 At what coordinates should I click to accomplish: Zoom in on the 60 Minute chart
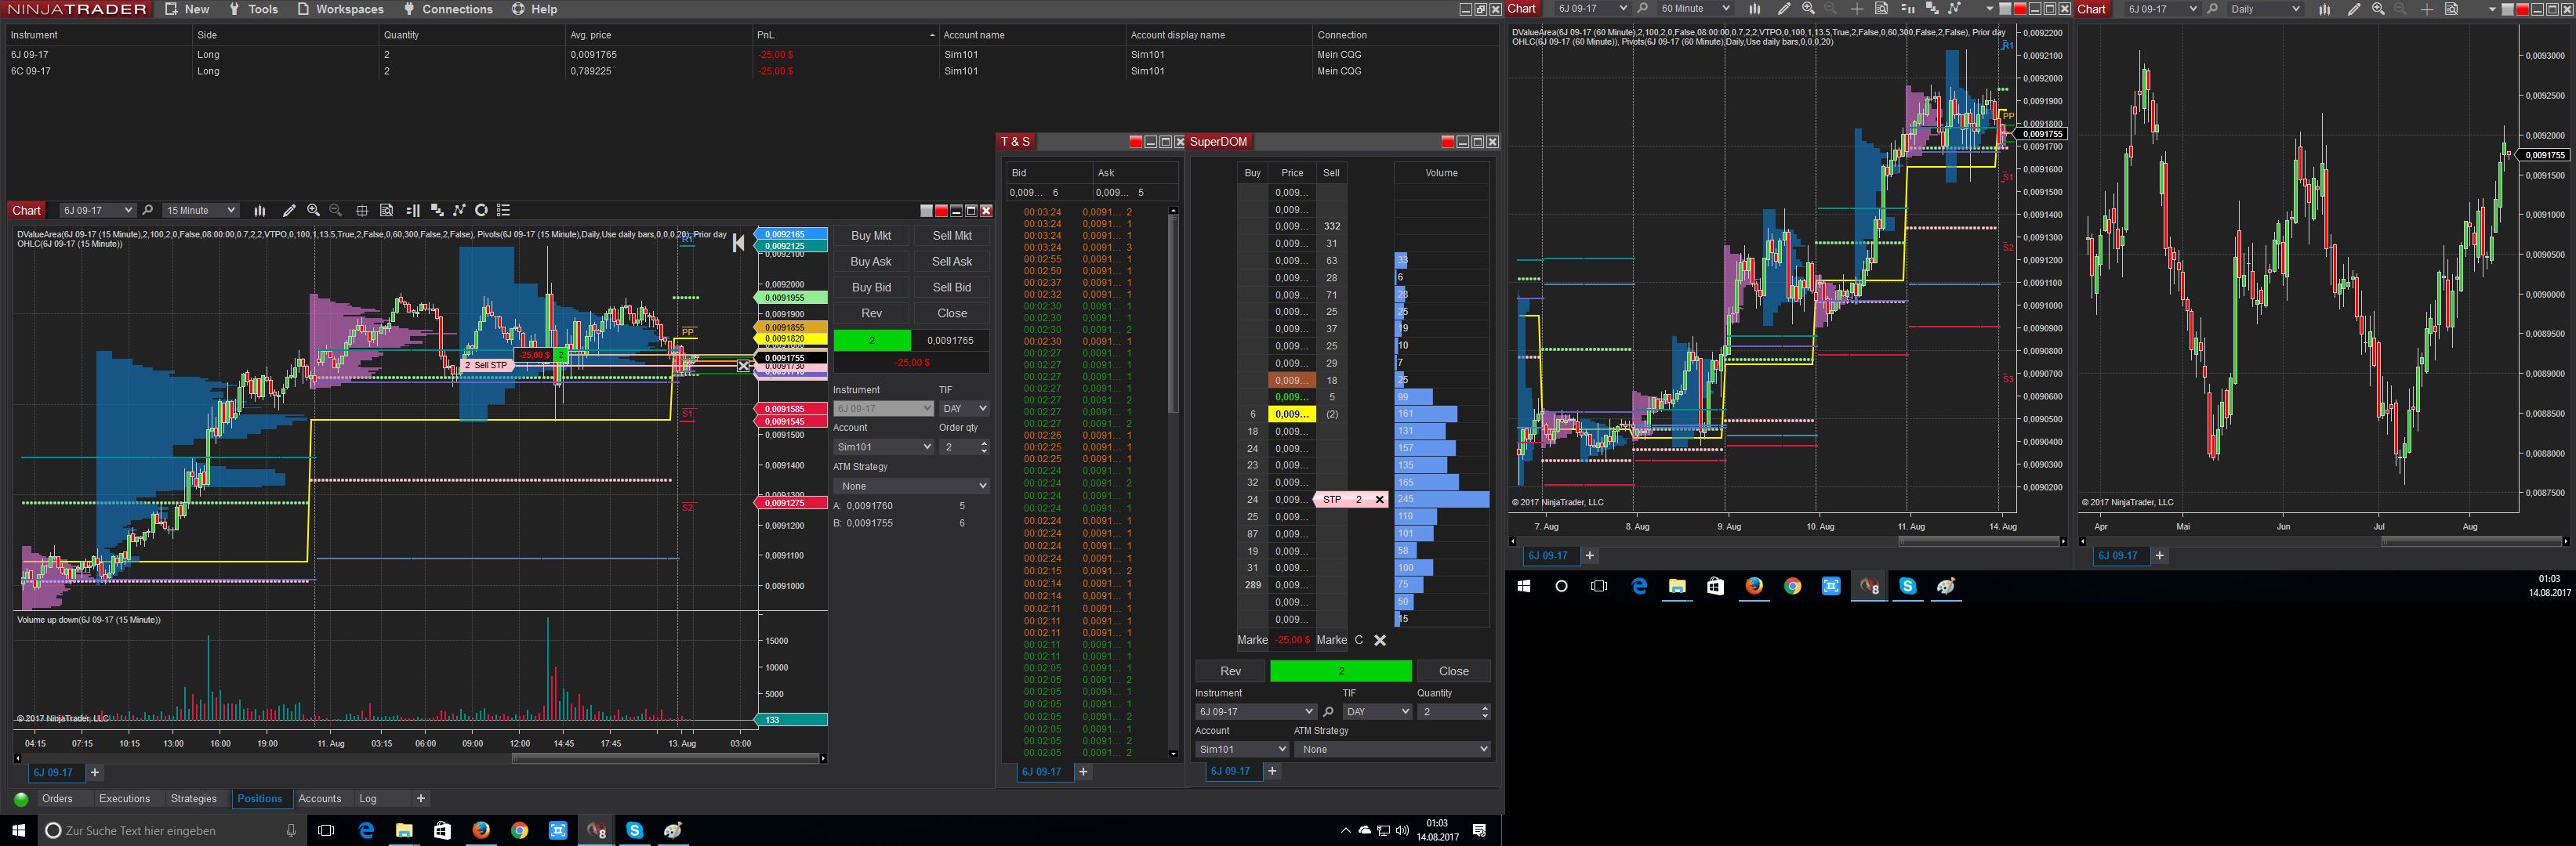click(x=1808, y=9)
